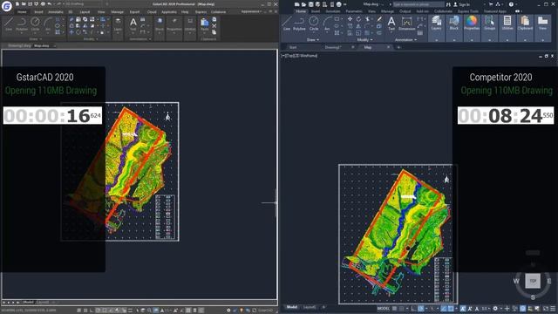Click the status bar gear settings in Competitor

[495, 309]
